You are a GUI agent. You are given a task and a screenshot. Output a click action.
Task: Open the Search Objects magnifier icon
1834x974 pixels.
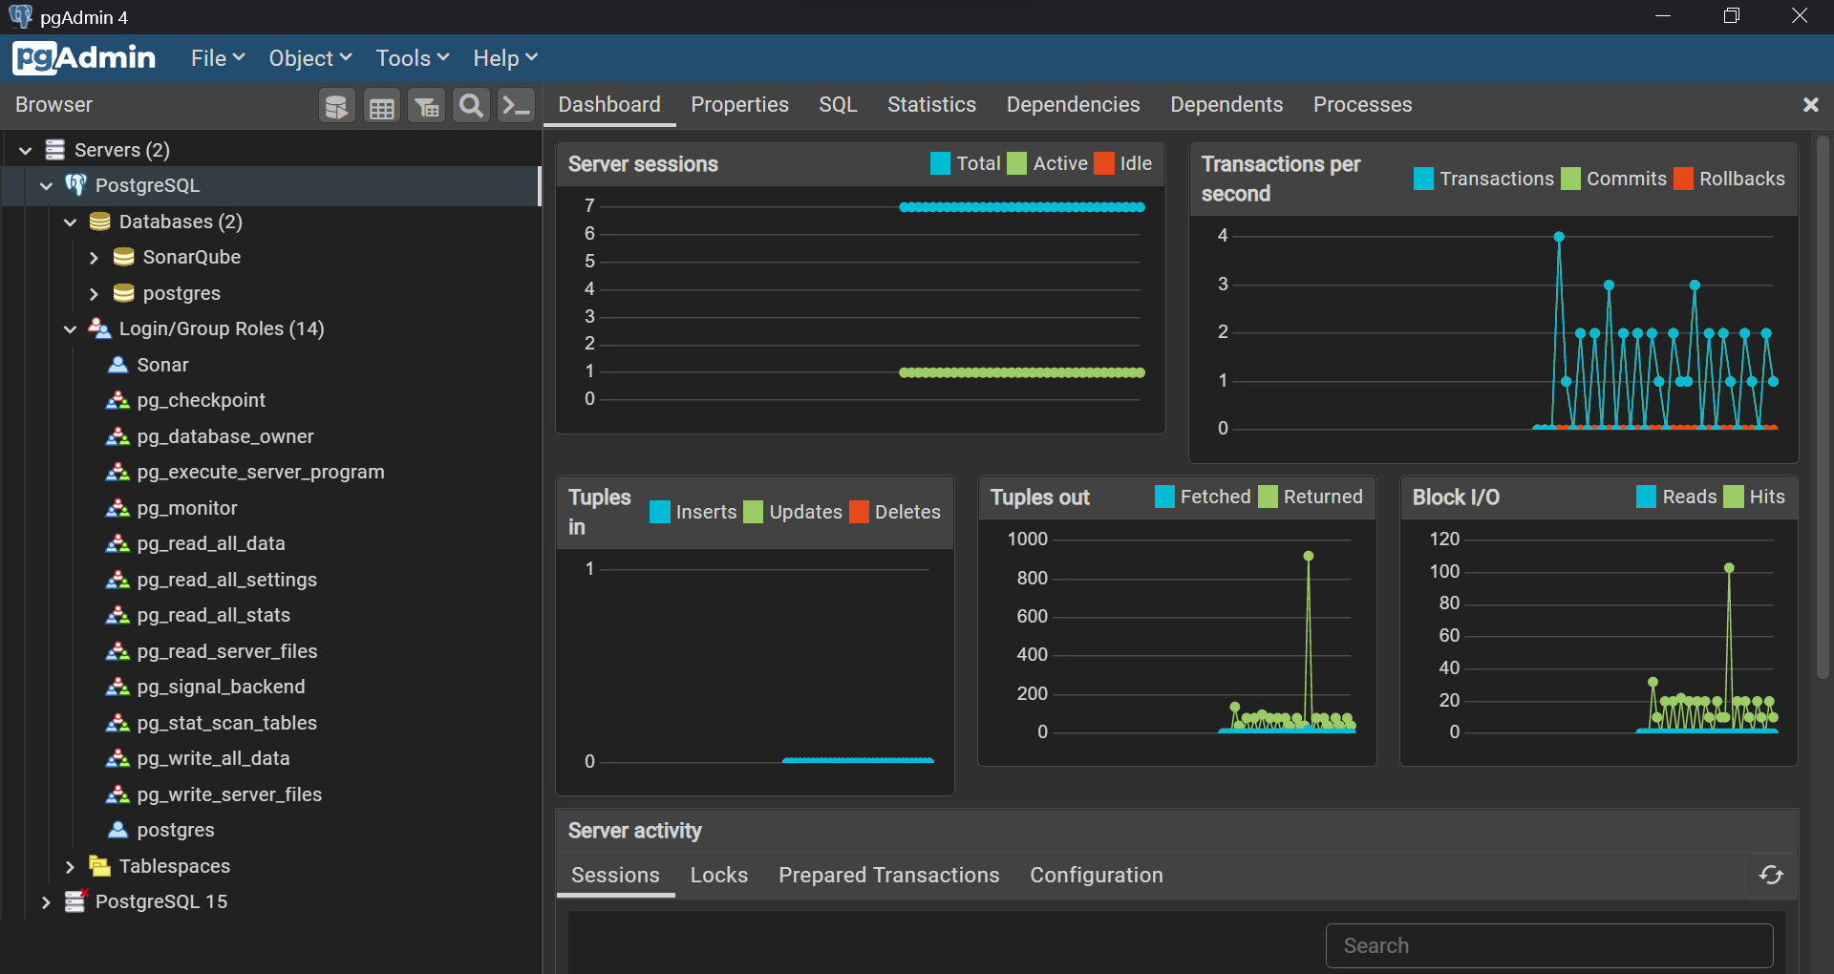tap(471, 106)
